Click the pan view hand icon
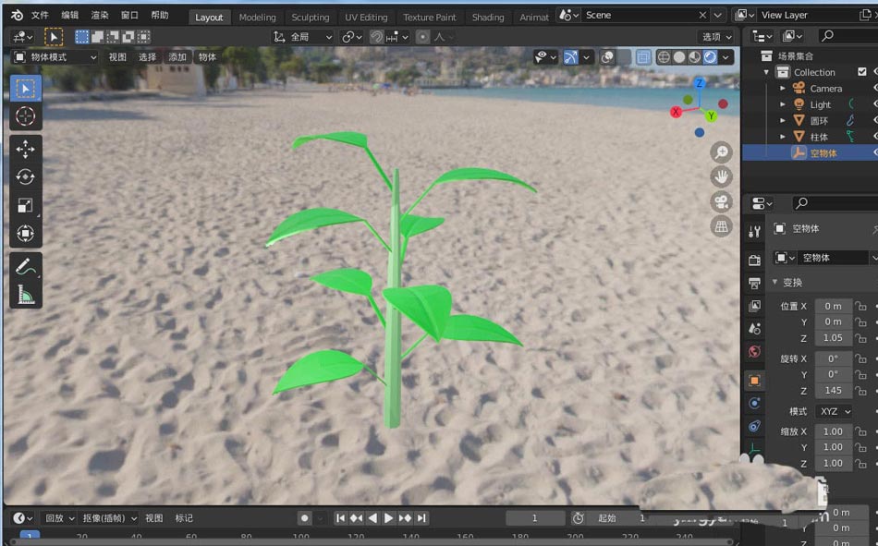The height and width of the screenshot is (546, 878). (x=721, y=177)
